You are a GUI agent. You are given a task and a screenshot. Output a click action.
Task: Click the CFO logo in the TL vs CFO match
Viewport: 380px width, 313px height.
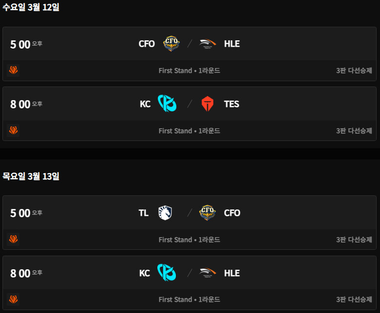pos(208,213)
